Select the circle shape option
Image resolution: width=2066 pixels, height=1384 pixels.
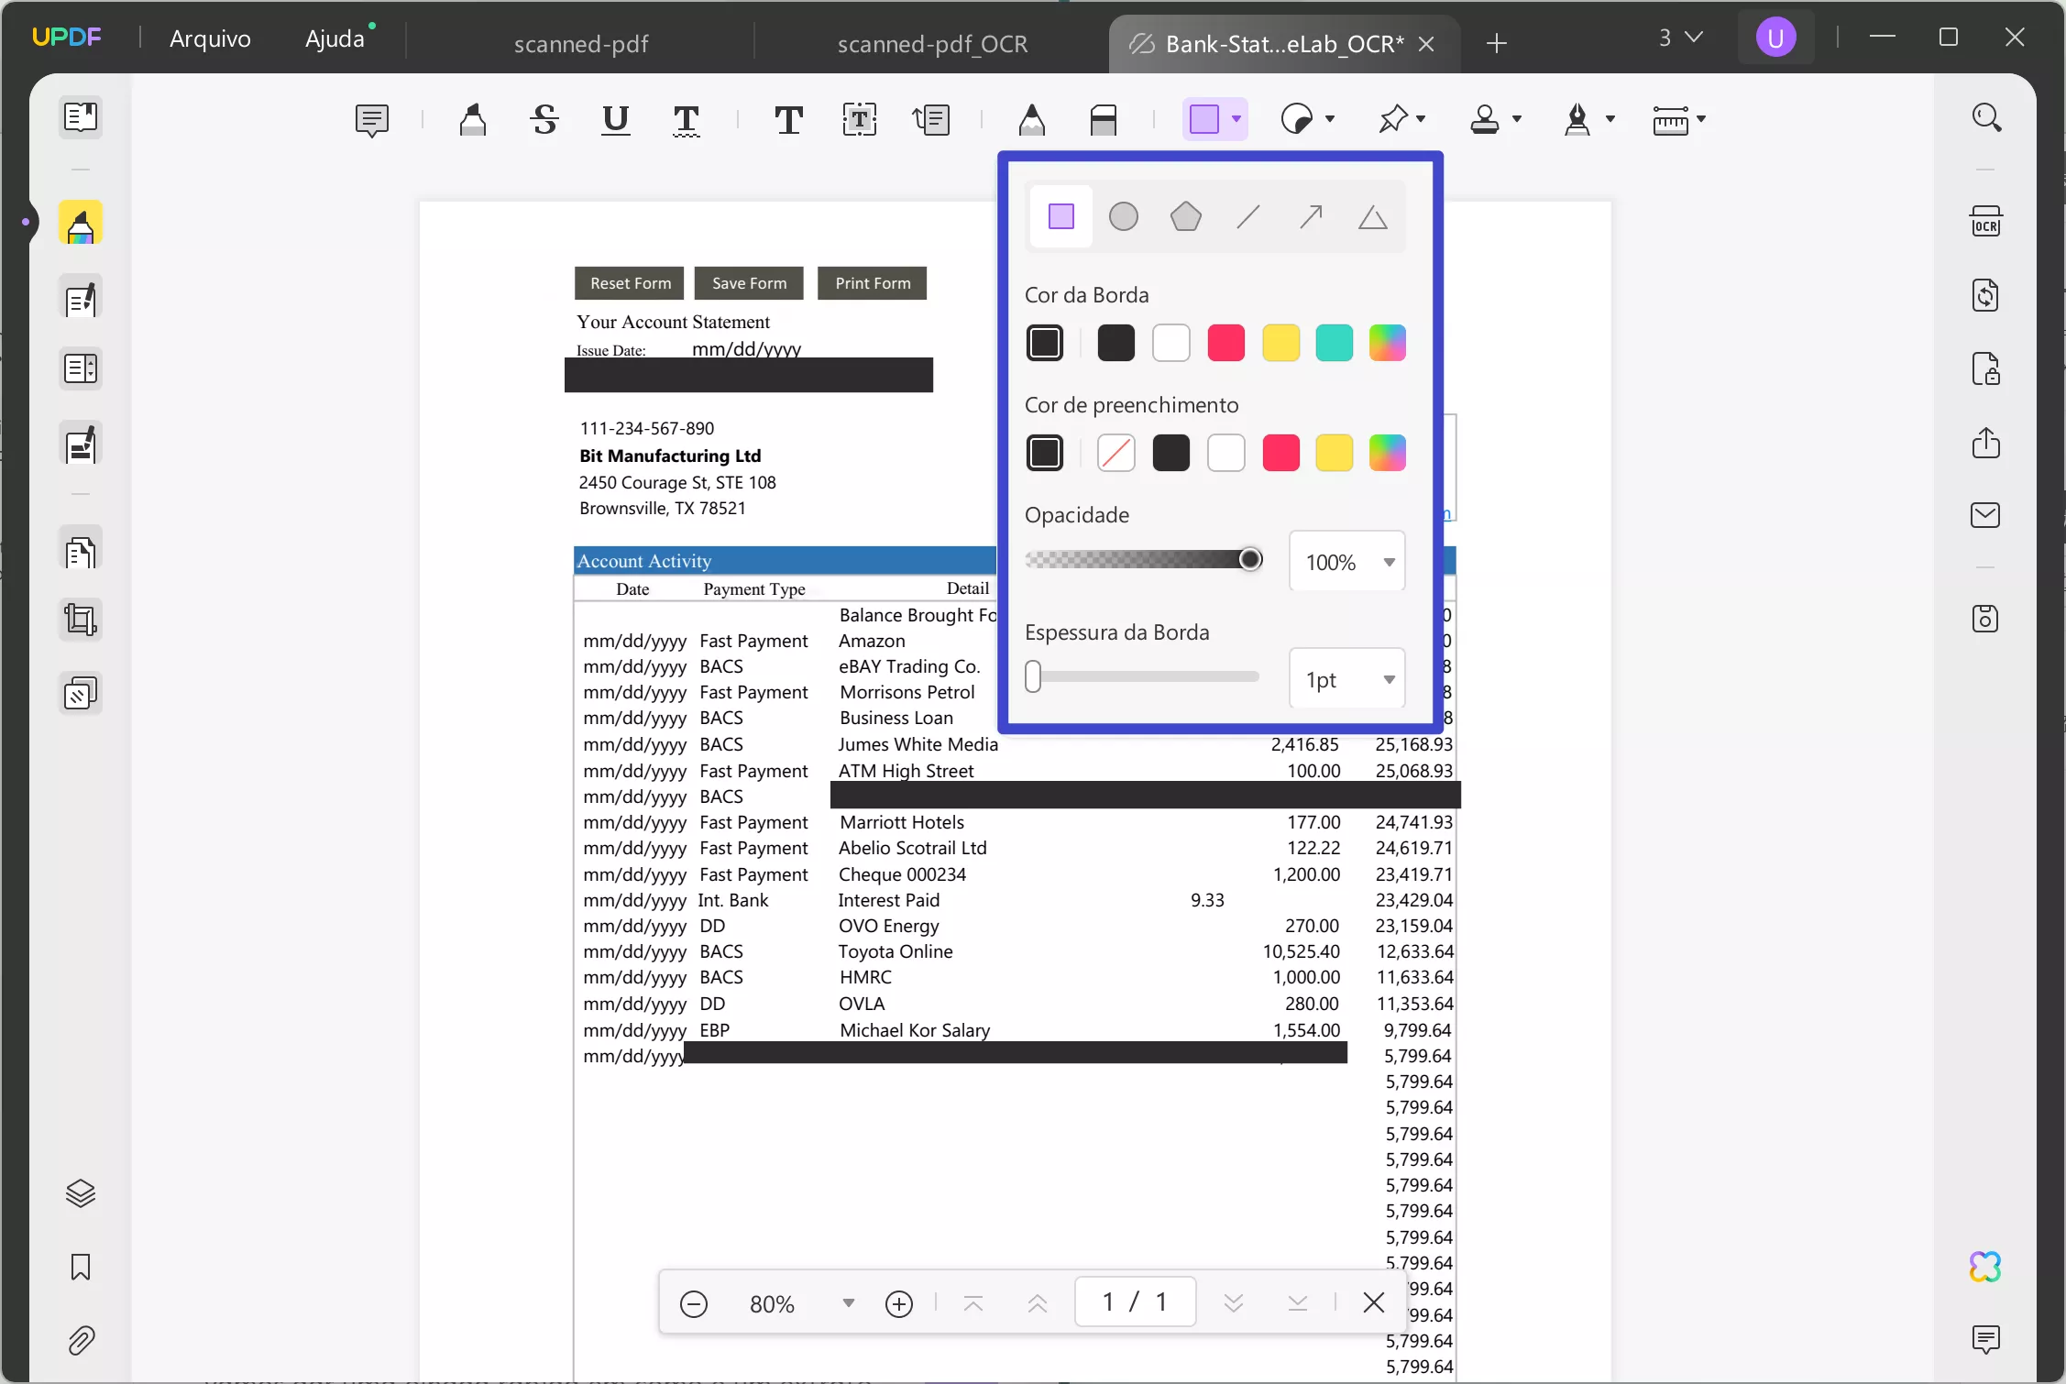tap(1123, 217)
